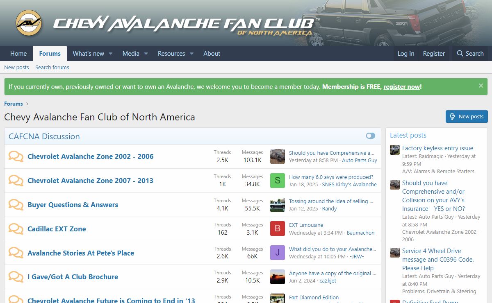Open thread Anyone have a copy of the original
The image size is (492, 303).
(333, 273)
